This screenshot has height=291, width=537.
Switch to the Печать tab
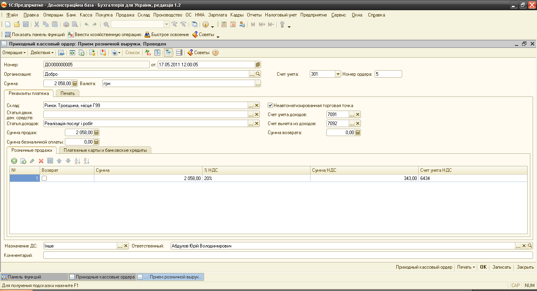[x=68, y=93]
